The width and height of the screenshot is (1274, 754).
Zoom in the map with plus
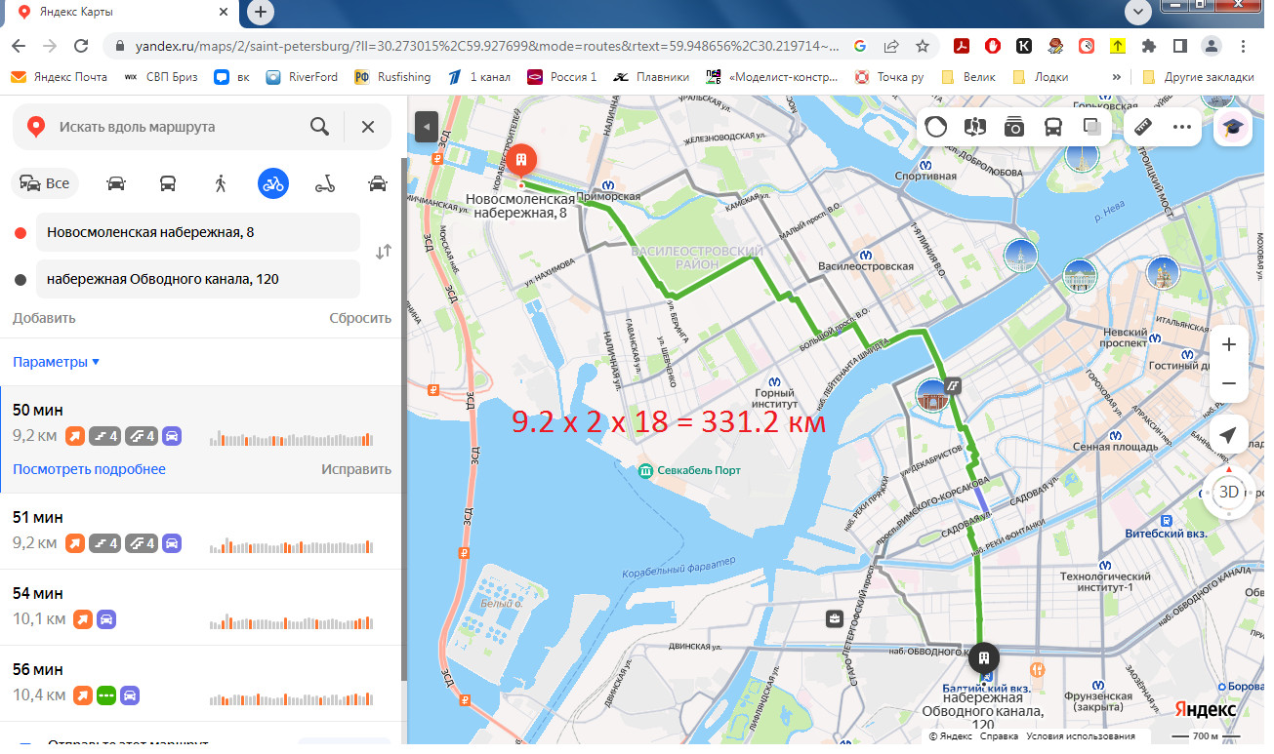tap(1229, 344)
